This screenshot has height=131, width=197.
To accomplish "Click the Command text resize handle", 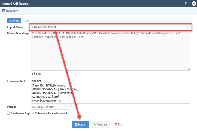I will tap(189, 102).
